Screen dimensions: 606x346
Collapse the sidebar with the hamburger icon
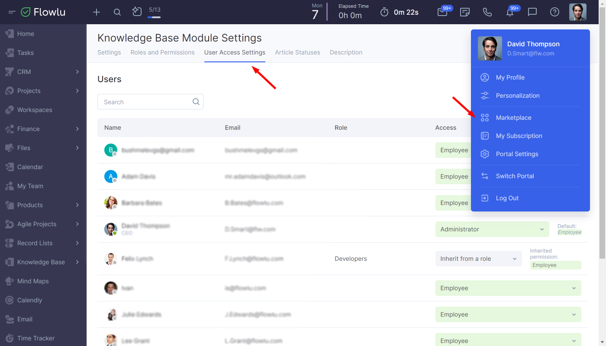pyautogui.click(x=12, y=12)
